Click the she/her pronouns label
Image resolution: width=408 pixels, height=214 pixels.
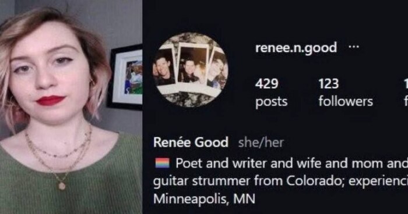click(x=261, y=142)
